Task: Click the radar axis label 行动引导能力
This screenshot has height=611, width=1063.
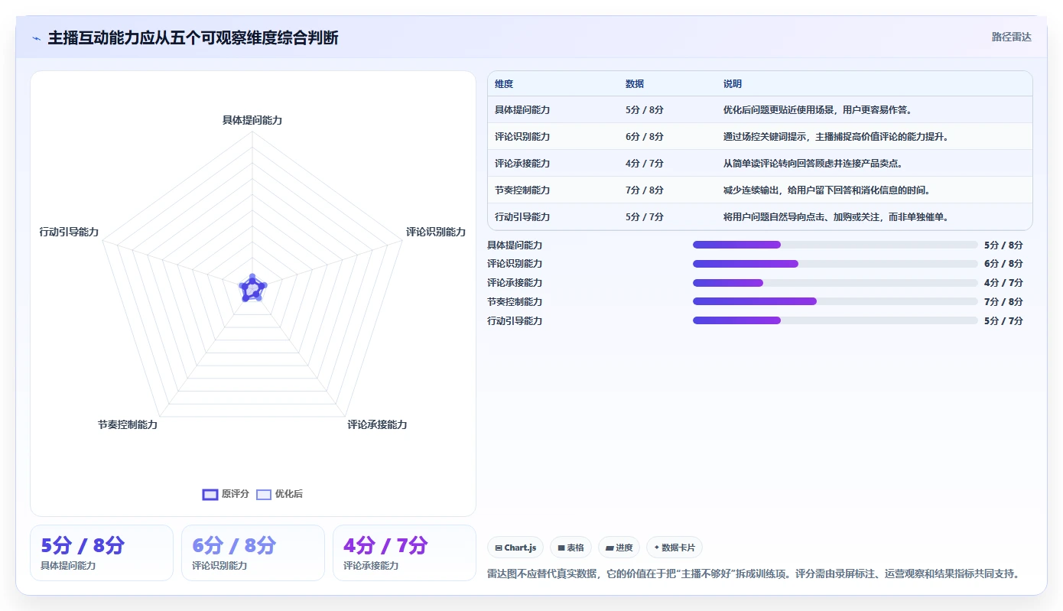Action: click(69, 232)
